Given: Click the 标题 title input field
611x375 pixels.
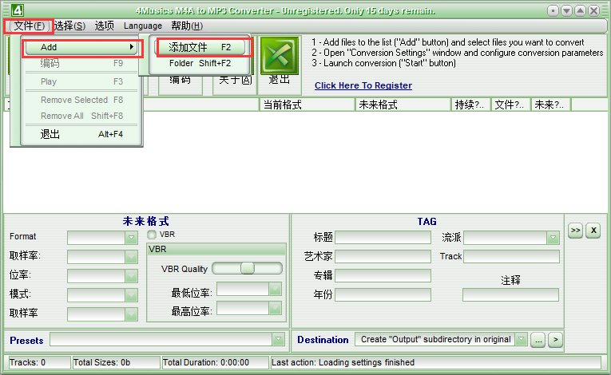Looking at the screenshot, I should pyautogui.click(x=383, y=237).
